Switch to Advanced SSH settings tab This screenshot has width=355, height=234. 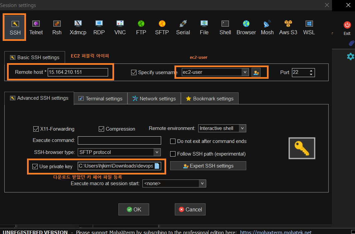pyautogui.click(x=39, y=98)
